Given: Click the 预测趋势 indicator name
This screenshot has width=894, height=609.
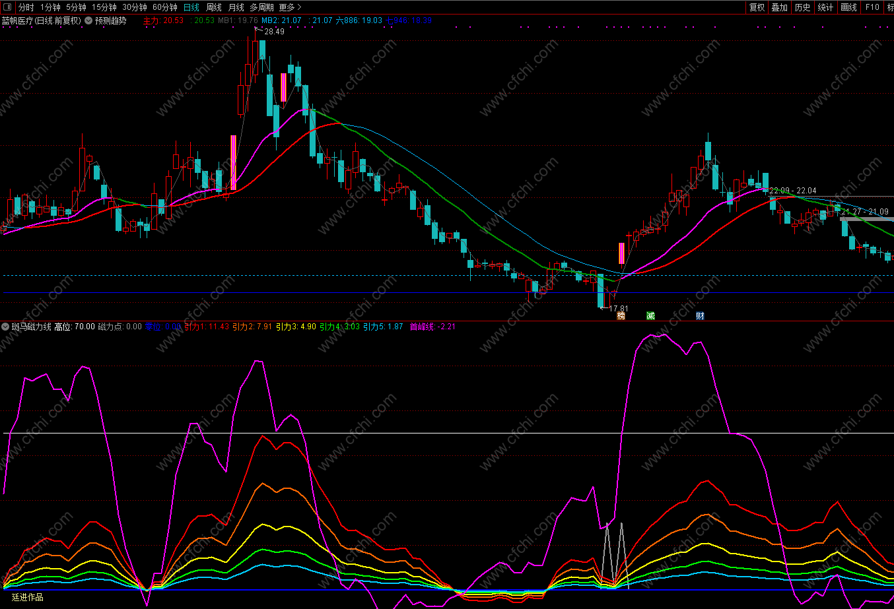Looking at the screenshot, I should pyautogui.click(x=110, y=20).
